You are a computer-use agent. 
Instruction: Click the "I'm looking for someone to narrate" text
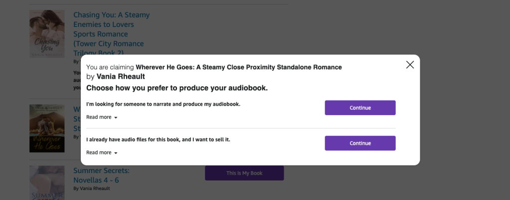click(163, 104)
